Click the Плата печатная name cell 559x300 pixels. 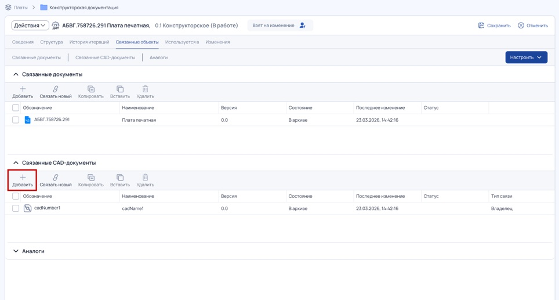coord(139,120)
